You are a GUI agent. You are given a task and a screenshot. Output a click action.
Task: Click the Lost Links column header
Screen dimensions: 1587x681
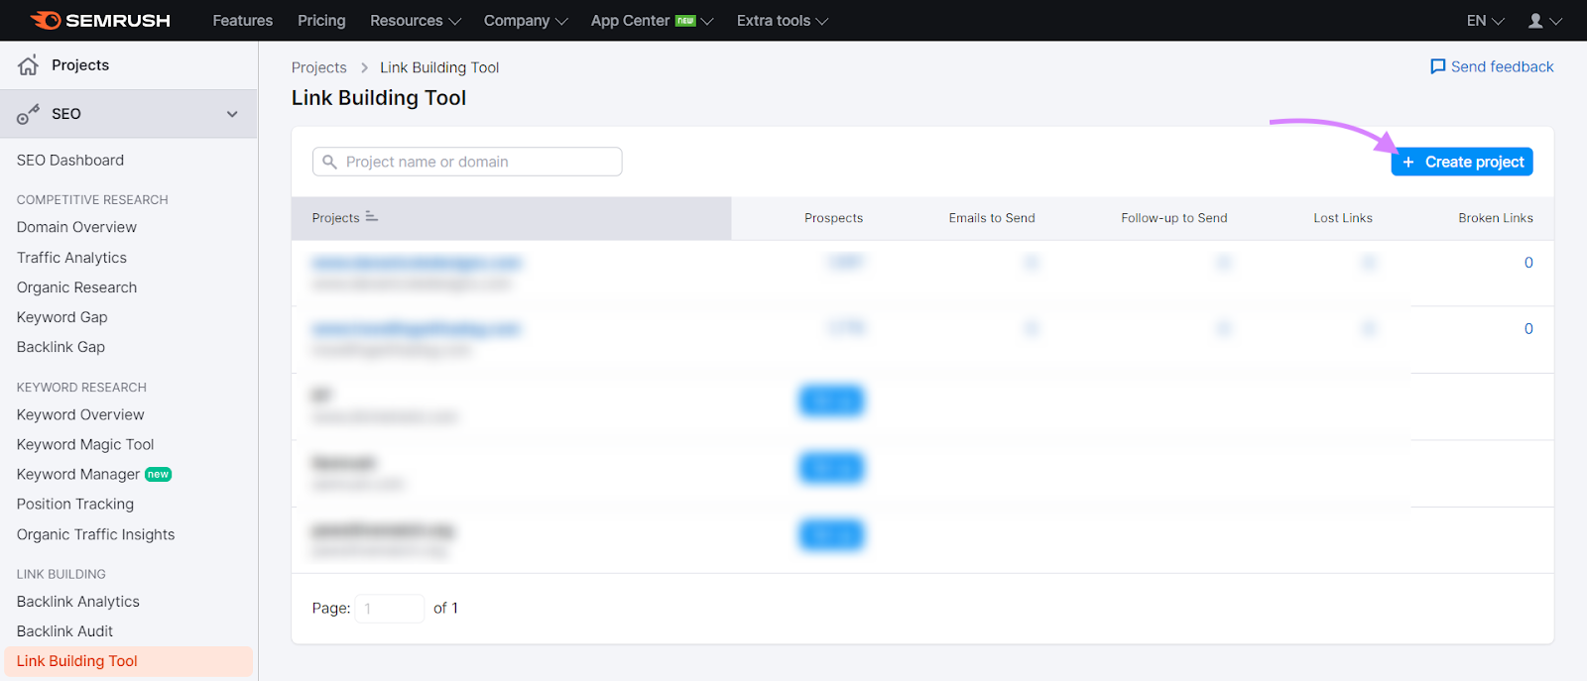[x=1343, y=218]
